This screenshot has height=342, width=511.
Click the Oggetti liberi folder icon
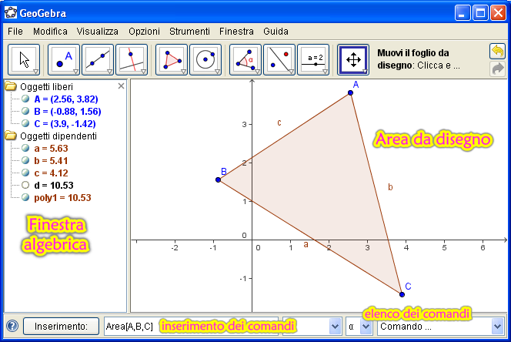11,86
